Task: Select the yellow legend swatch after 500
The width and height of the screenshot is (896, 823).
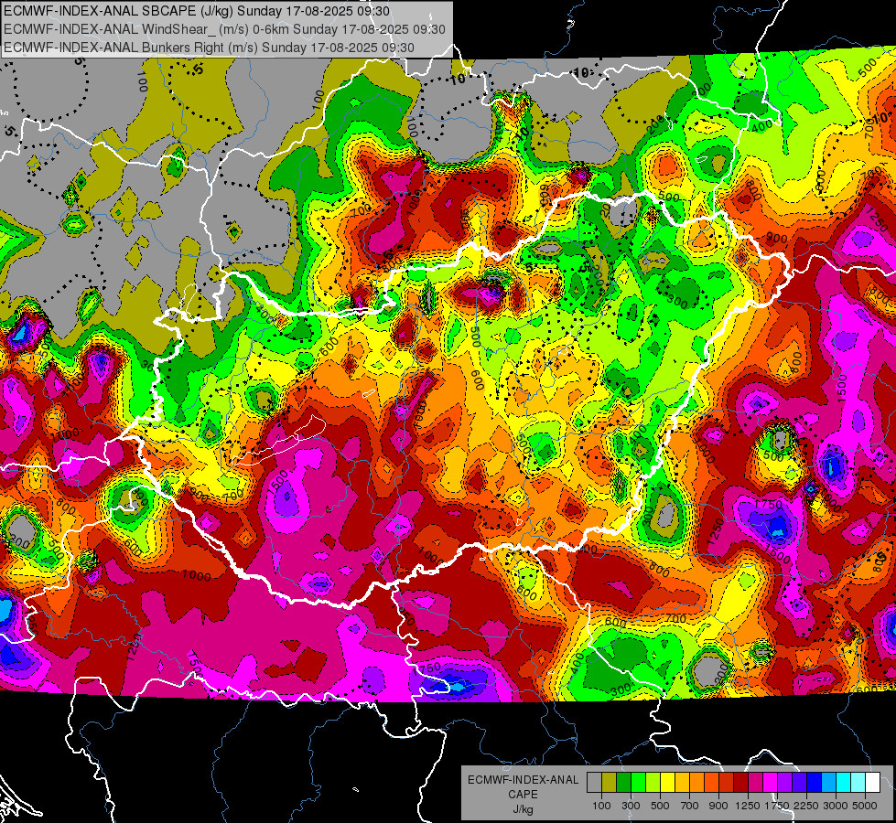Action: [x=667, y=783]
